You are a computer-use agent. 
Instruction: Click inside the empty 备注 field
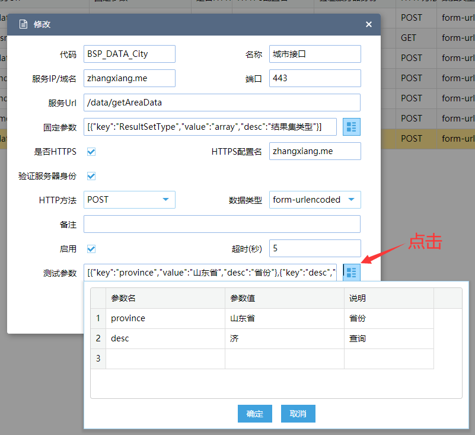(222, 224)
